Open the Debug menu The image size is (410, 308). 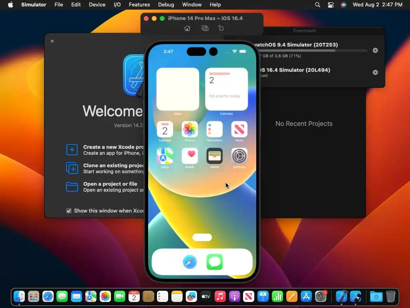point(166,4)
